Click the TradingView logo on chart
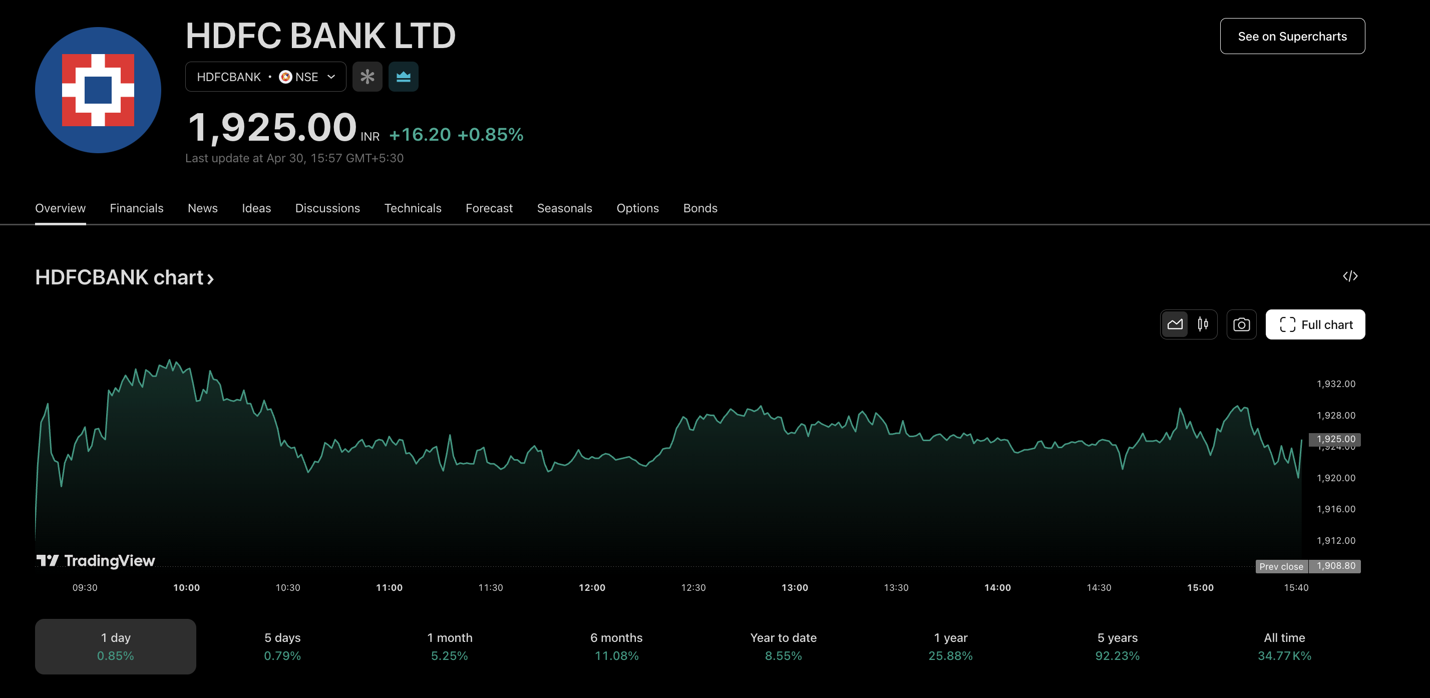 pyautogui.click(x=96, y=560)
